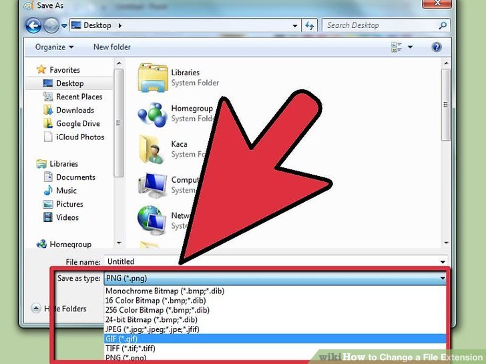This screenshot has height=364, width=486.
Task: Select Homegroup in the navigation pane
Action: coord(70,244)
